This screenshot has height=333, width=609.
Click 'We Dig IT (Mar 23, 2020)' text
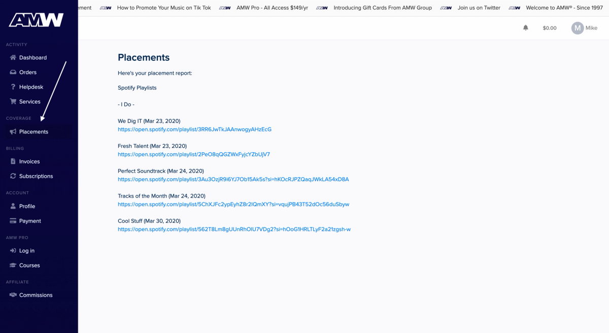pyautogui.click(x=149, y=121)
